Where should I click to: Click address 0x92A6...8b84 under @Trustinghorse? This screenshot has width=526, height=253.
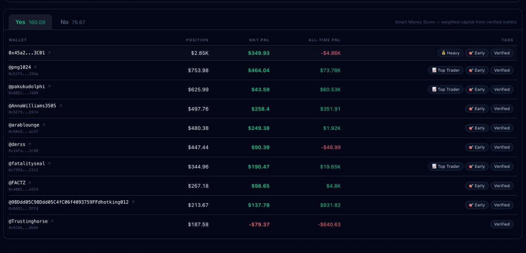point(23,228)
